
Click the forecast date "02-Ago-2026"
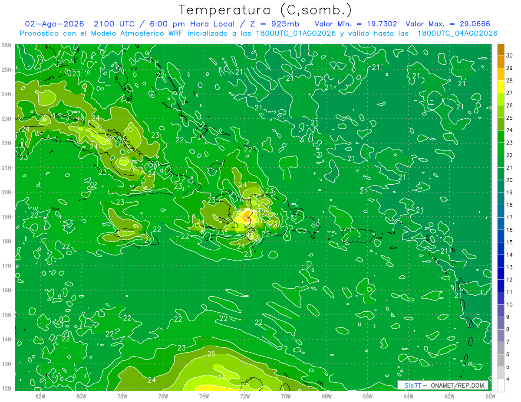(54, 24)
